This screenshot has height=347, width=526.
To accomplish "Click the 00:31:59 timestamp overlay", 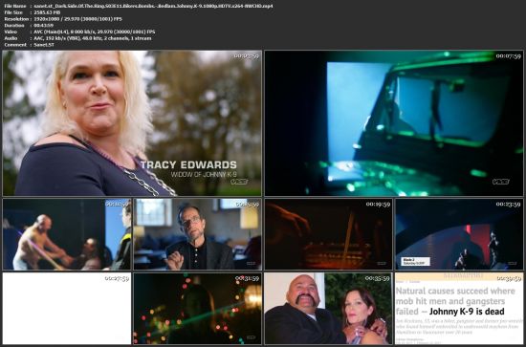I will (x=247, y=278).
